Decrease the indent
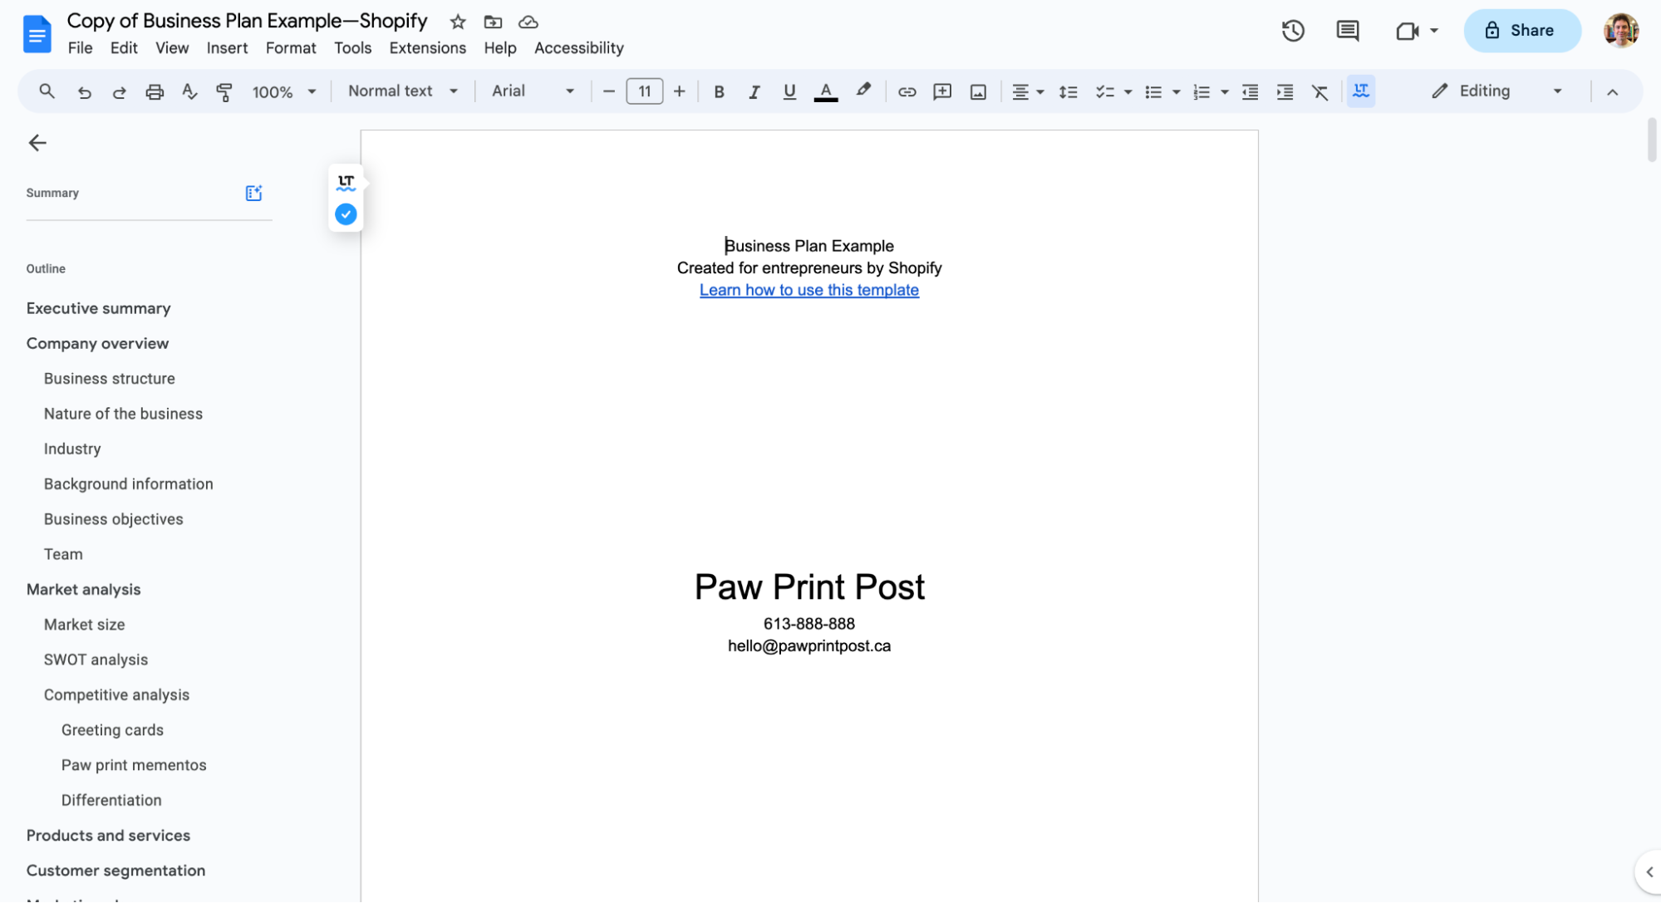This screenshot has height=903, width=1661. pos(1250,91)
